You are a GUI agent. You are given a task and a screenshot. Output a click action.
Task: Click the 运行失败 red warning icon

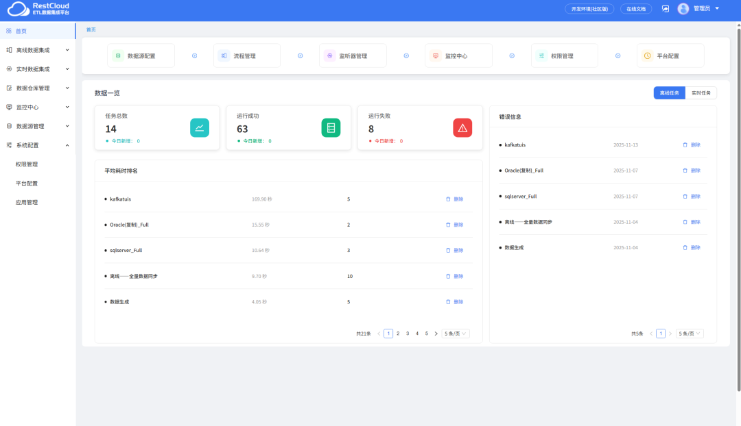click(x=462, y=128)
